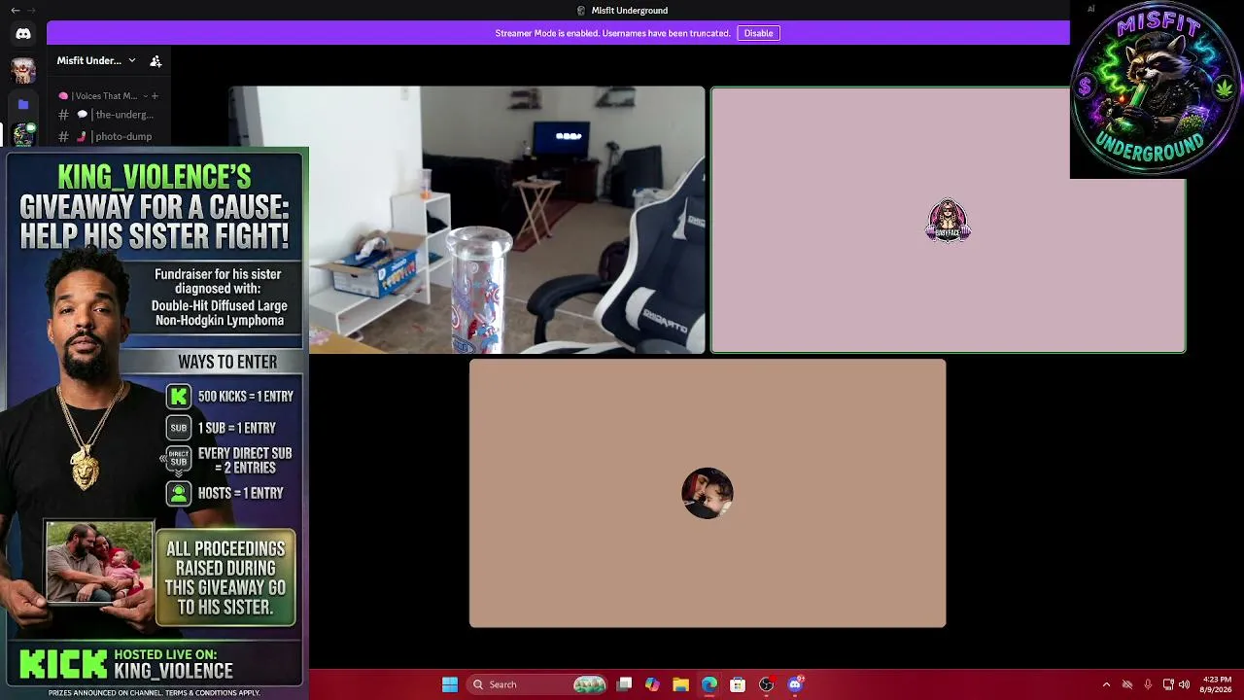Focus the tan participant tile

(x=708, y=494)
